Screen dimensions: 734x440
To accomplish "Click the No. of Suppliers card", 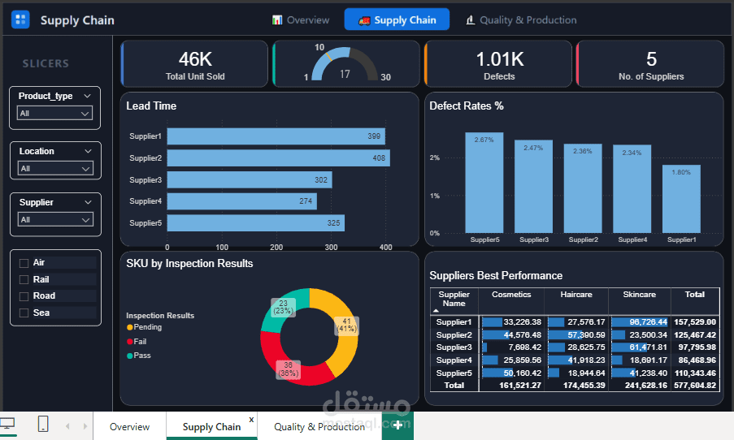I will pos(650,63).
